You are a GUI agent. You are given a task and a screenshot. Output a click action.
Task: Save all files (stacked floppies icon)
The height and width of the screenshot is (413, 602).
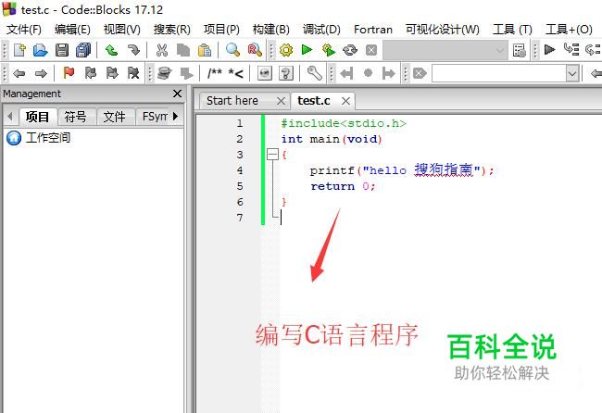[x=83, y=50]
